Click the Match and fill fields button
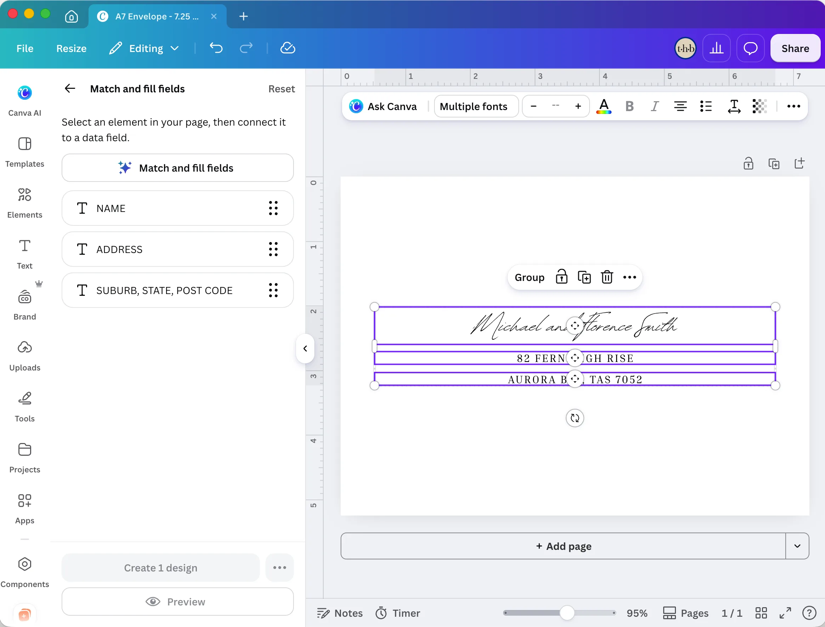 (x=177, y=168)
